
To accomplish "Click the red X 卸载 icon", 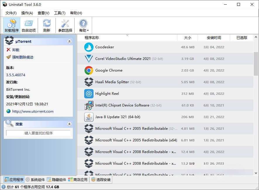I will [x=8, y=50].
